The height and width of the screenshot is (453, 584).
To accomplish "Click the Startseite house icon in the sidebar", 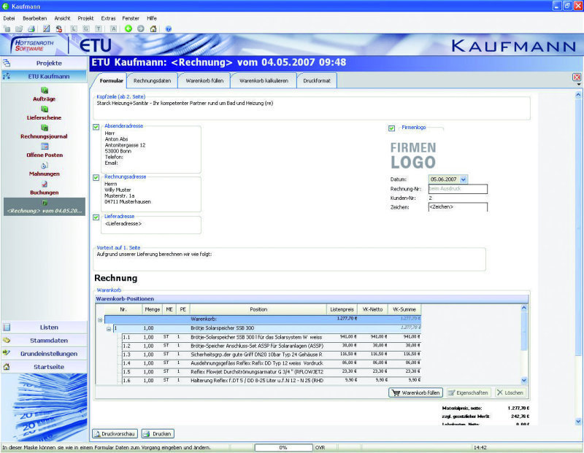I will tap(7, 367).
